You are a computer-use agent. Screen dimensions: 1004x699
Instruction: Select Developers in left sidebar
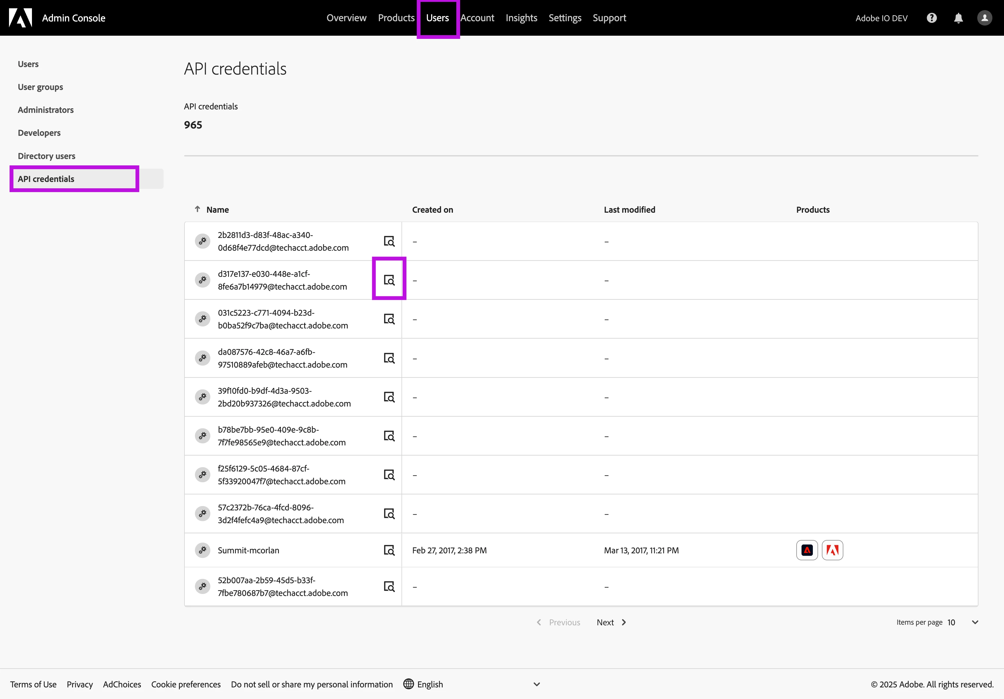tap(39, 133)
